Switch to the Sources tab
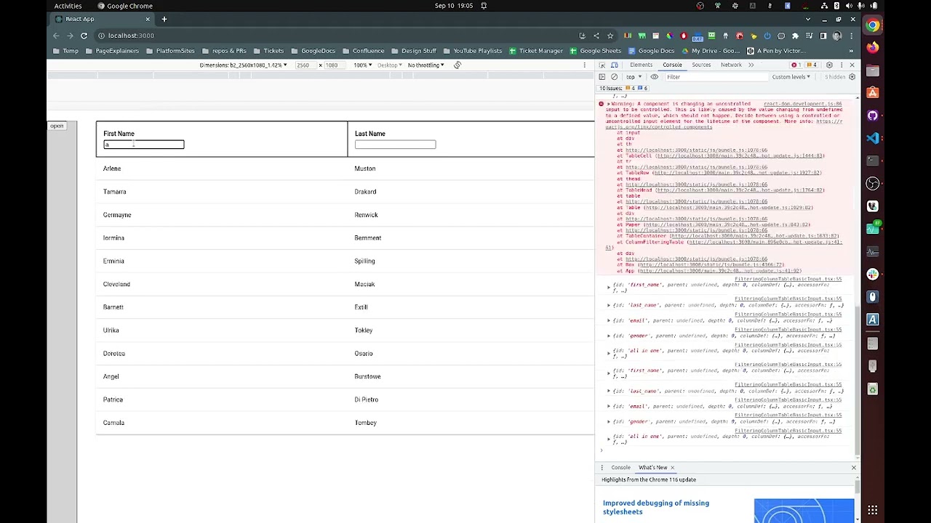This screenshot has height=523, width=931. coord(701,65)
